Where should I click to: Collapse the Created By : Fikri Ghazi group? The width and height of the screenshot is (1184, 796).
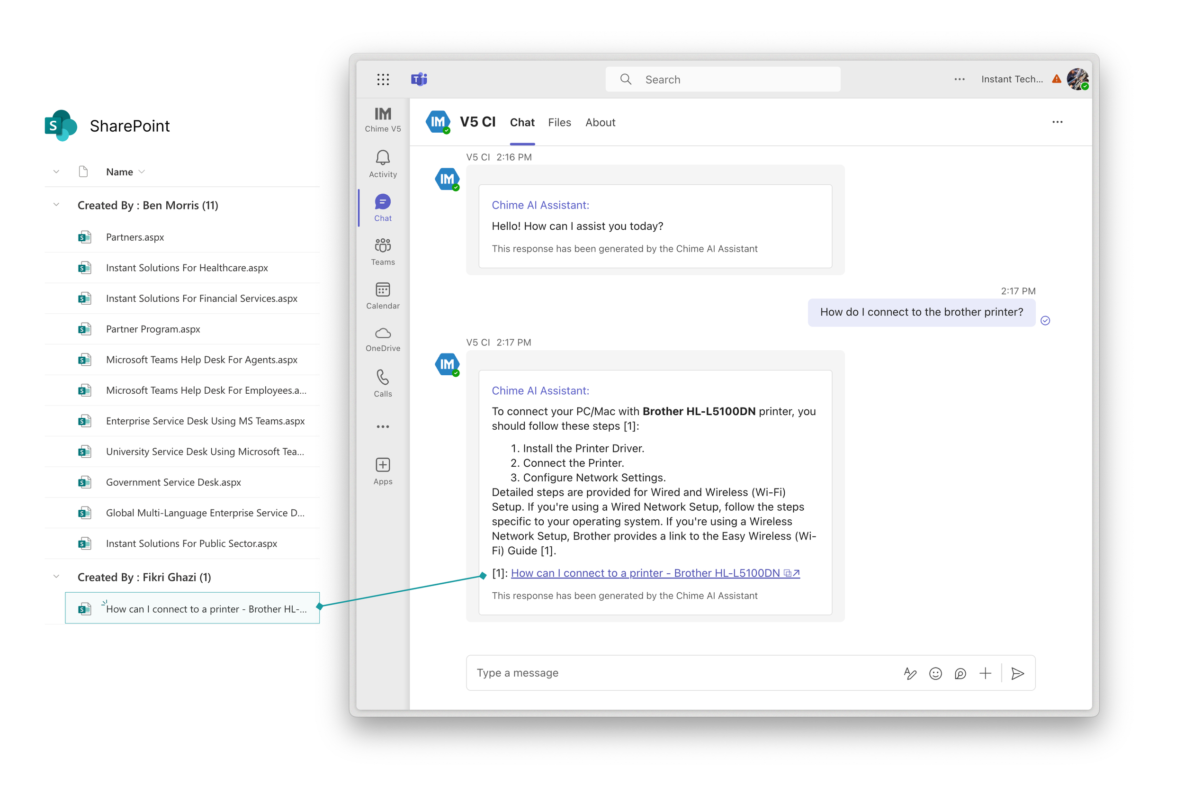[56, 577]
